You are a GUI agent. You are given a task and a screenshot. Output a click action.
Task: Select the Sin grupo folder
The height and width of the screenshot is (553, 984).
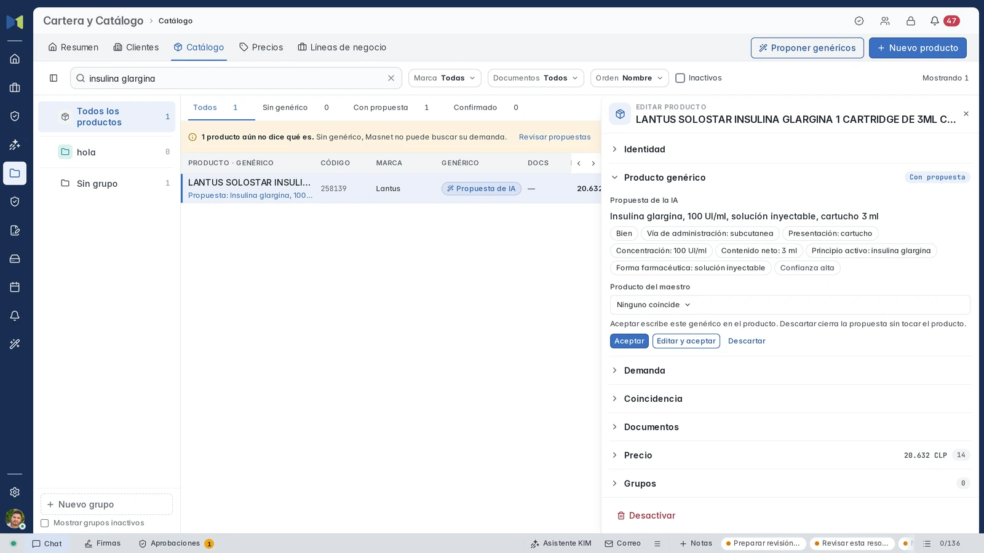click(x=107, y=184)
